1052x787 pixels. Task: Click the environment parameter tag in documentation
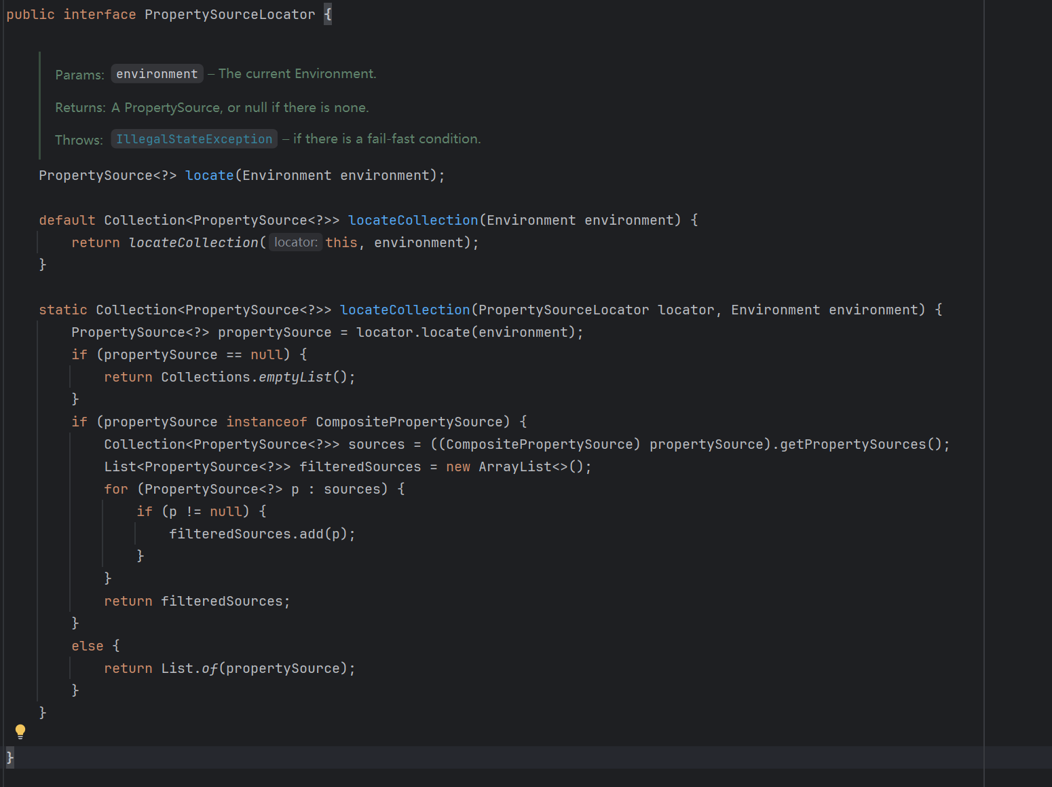(x=157, y=74)
